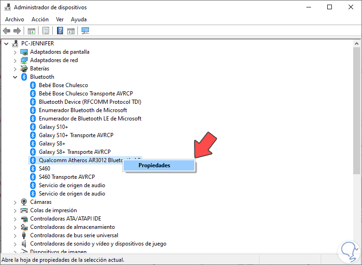The width and height of the screenshot is (362, 265).
Task: Click the Device Manager title bar icon
Action: click(x=7, y=7)
